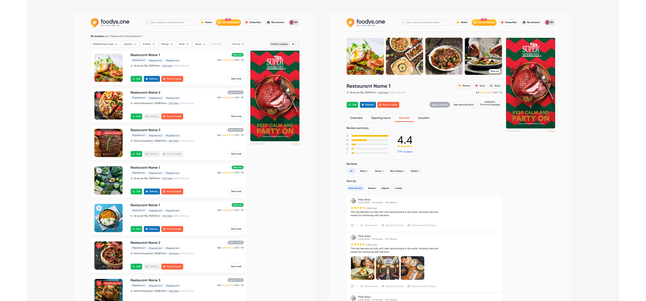Click the Review chat-bubble icon button
The image size is (646, 301).
464,86
